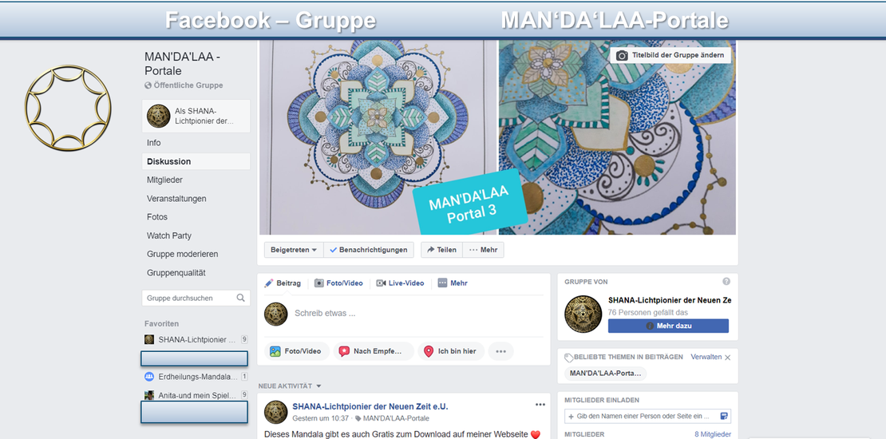Click the composer profile avatar
Viewport: 886px width, 439px height.
[x=275, y=314]
